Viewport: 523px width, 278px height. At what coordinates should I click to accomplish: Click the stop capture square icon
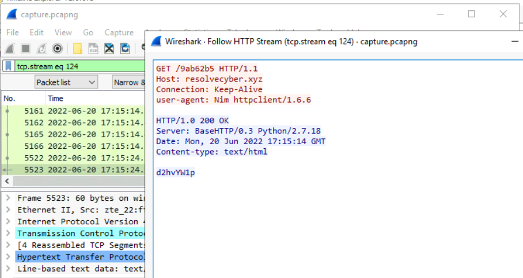26,48
